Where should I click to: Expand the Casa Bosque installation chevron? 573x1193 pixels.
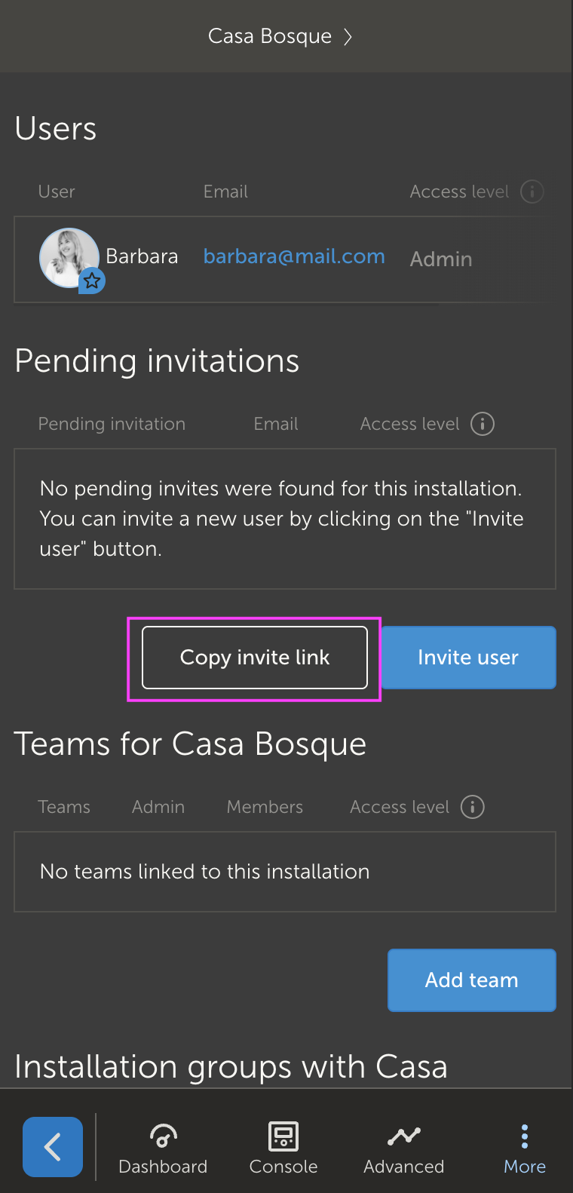coord(348,37)
